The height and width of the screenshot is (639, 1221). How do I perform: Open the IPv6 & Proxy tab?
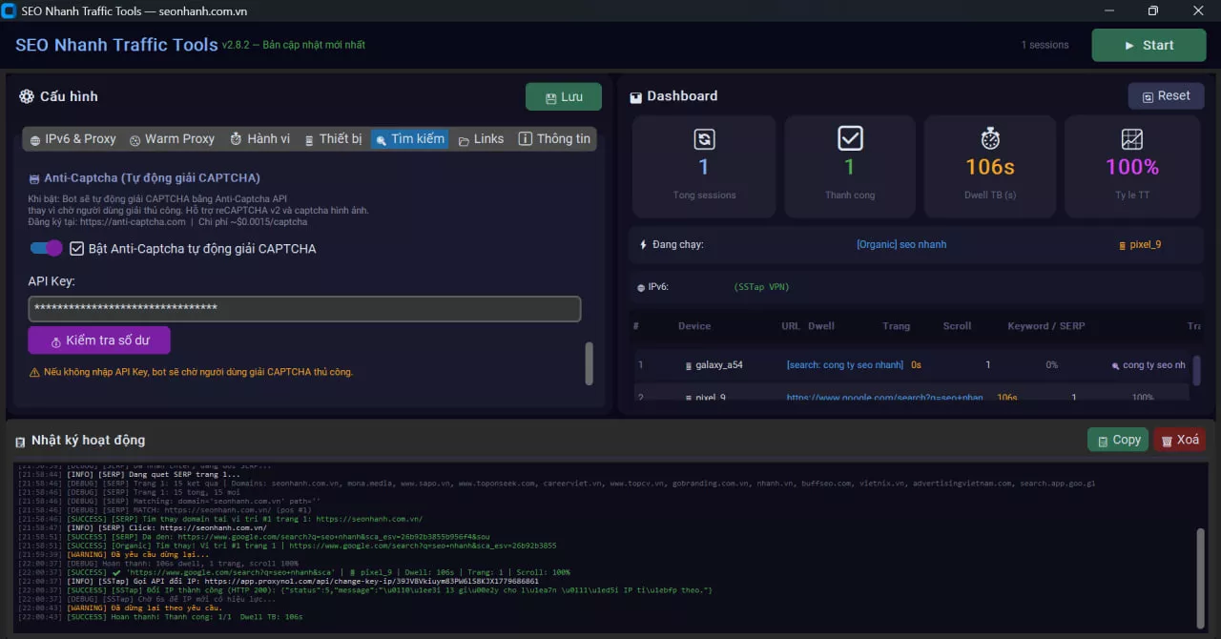coord(72,139)
